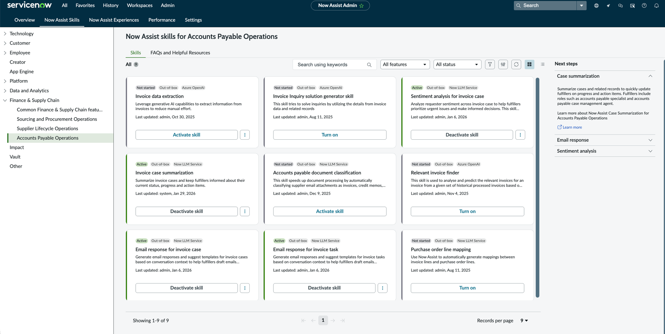Screen dimensions: 665x334
Task: Expand the Employee tree node
Action: [x=5, y=53]
